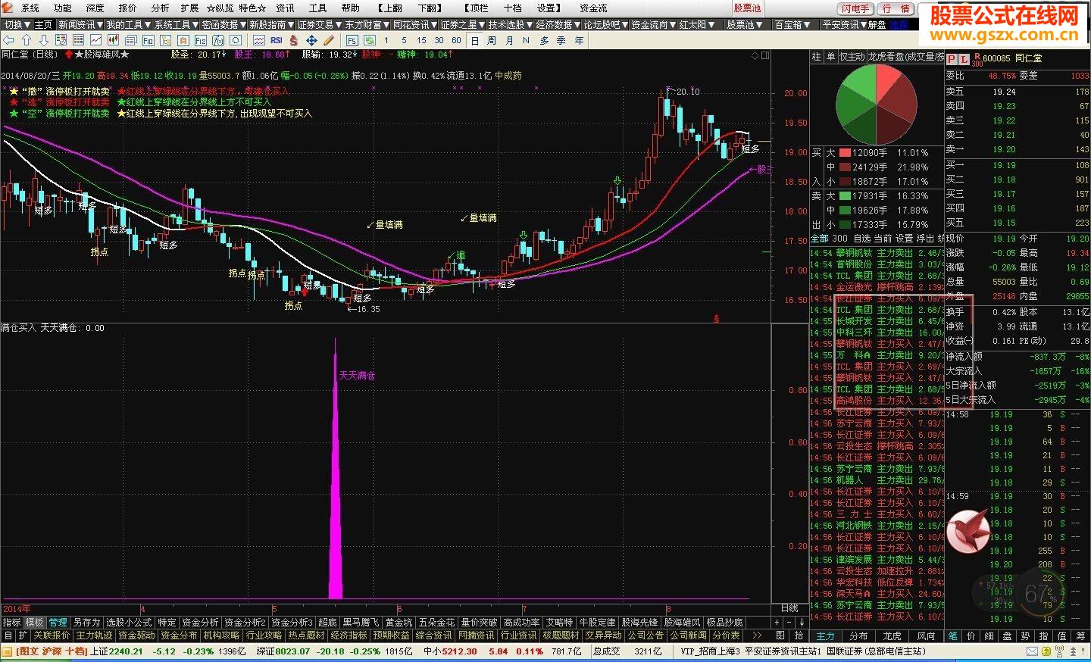
Task: Click the buy/sell volume pie chart
Action: coord(877,105)
